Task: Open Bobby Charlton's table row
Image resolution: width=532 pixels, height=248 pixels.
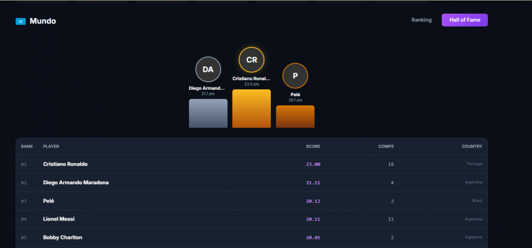Action: click(x=252, y=237)
